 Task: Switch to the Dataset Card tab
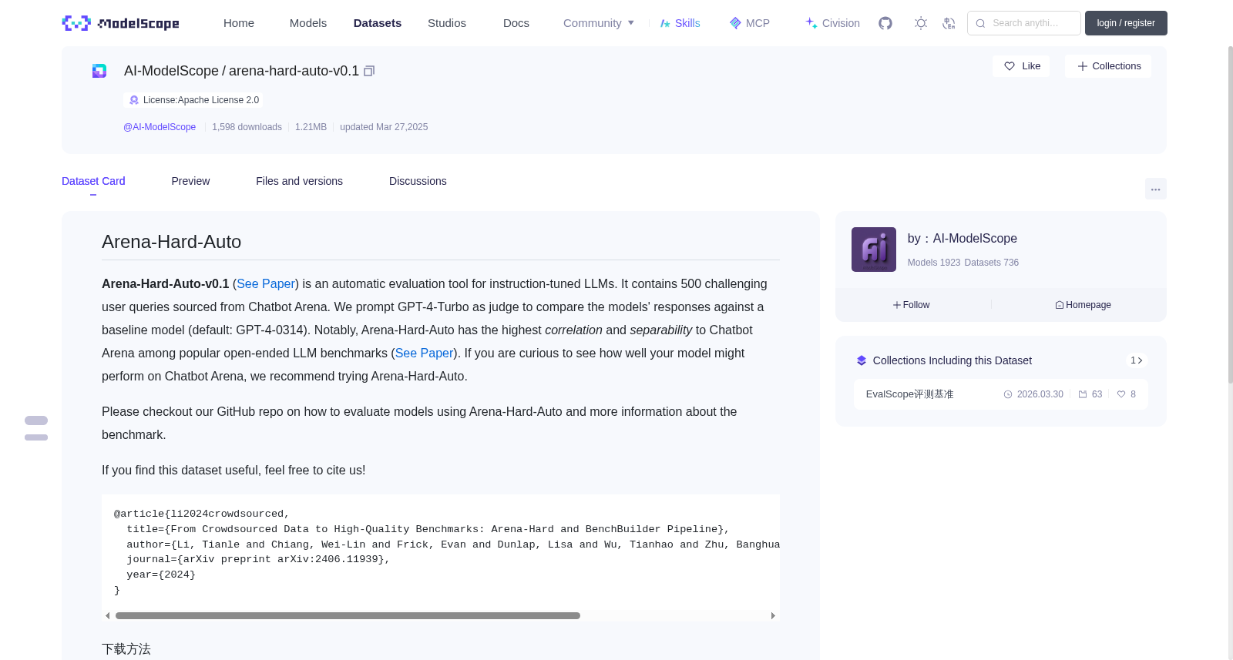point(93,181)
